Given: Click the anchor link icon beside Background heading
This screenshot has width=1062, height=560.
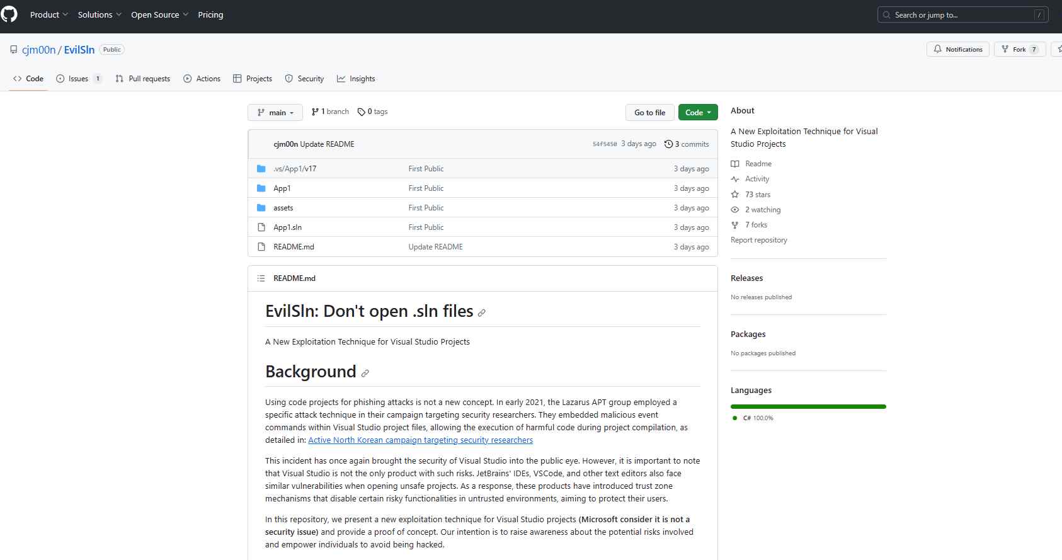Looking at the screenshot, I should point(365,374).
